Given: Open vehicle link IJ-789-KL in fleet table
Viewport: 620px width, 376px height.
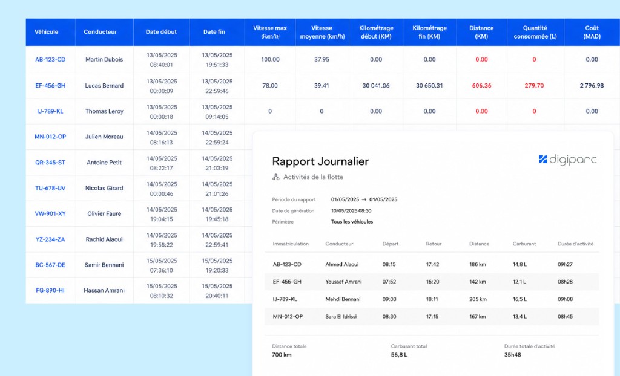Looking at the screenshot, I should (x=50, y=111).
